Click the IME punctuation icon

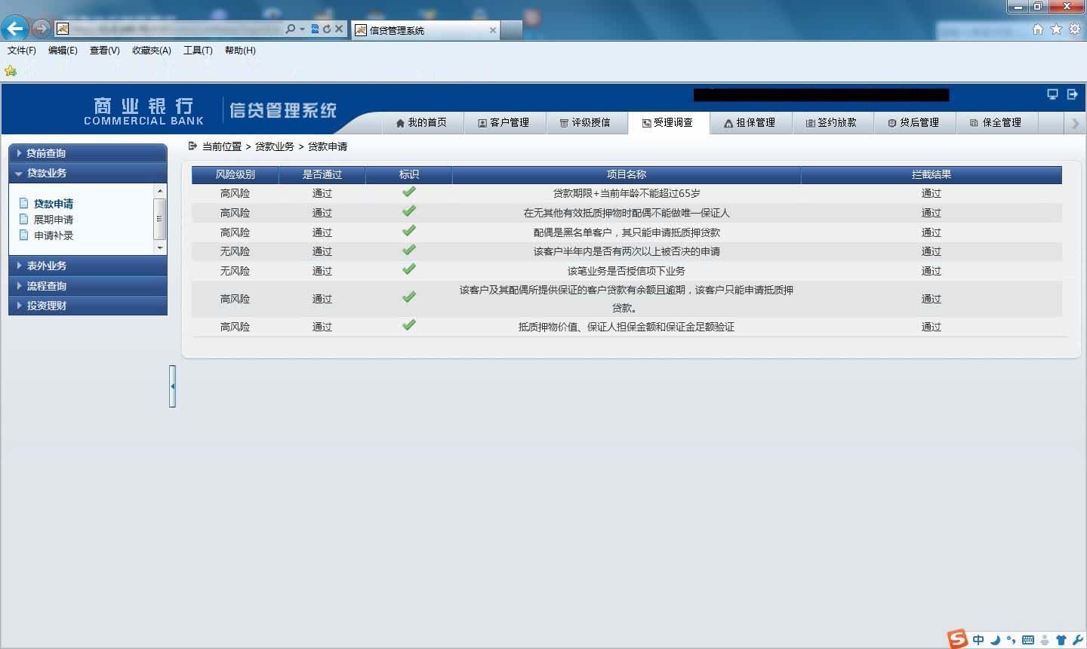pos(1012,640)
